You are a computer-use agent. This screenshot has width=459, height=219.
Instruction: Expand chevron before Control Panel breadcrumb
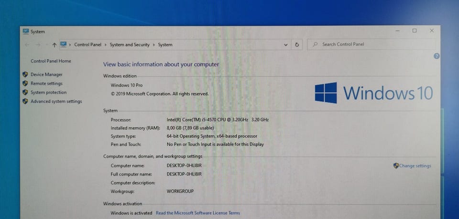pos(70,45)
